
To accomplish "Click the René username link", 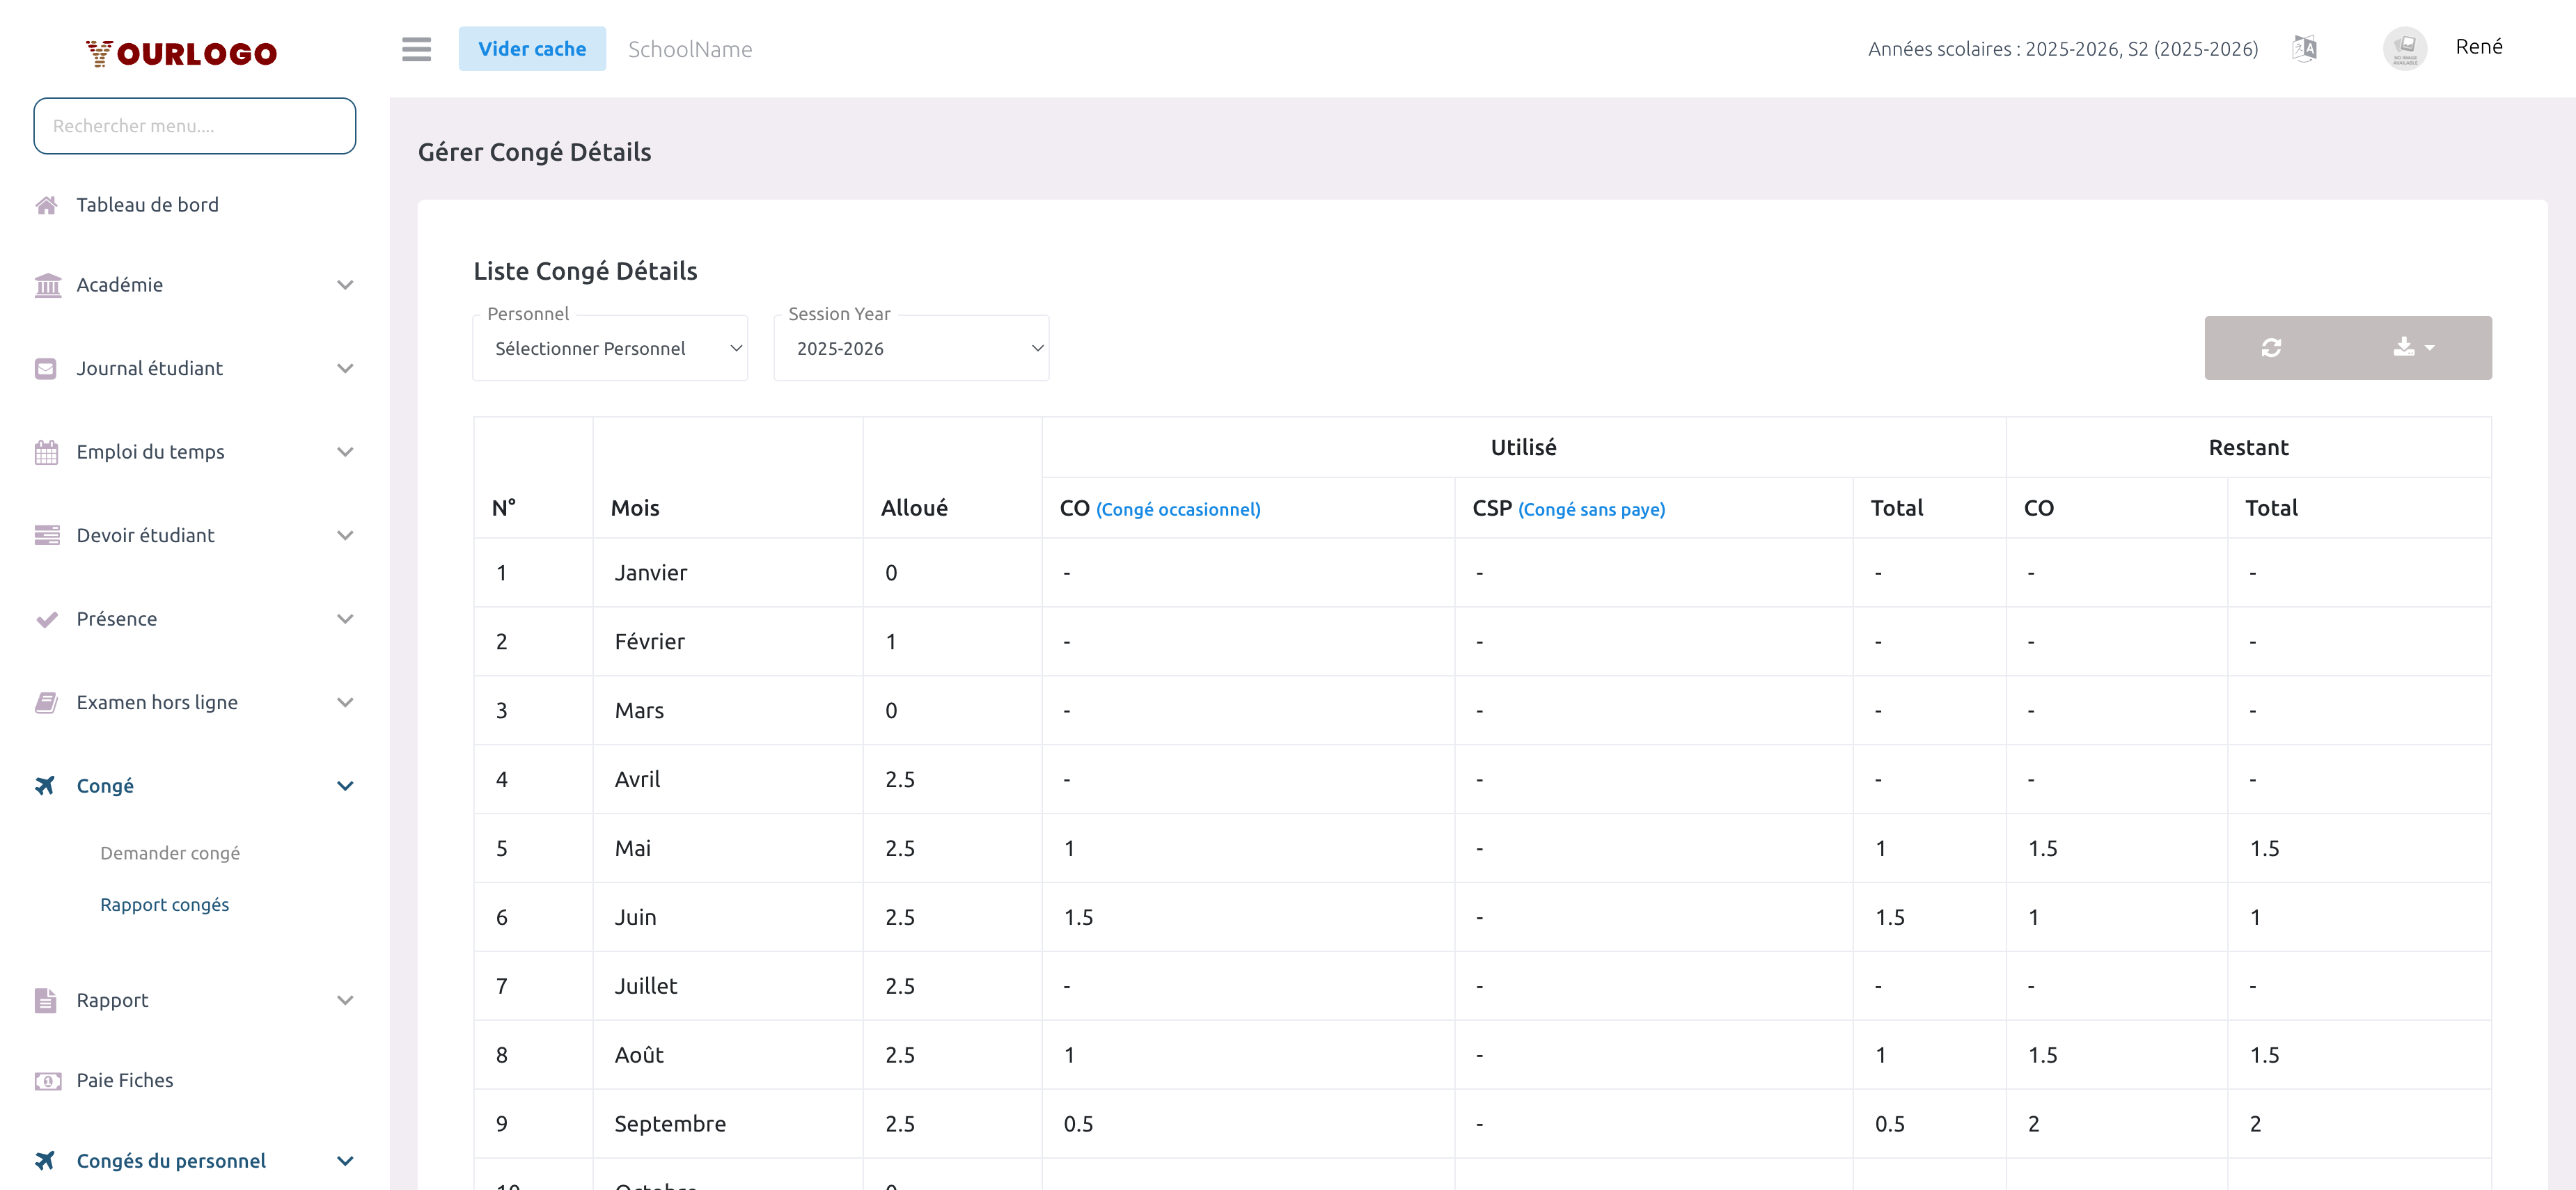I will tap(2478, 47).
